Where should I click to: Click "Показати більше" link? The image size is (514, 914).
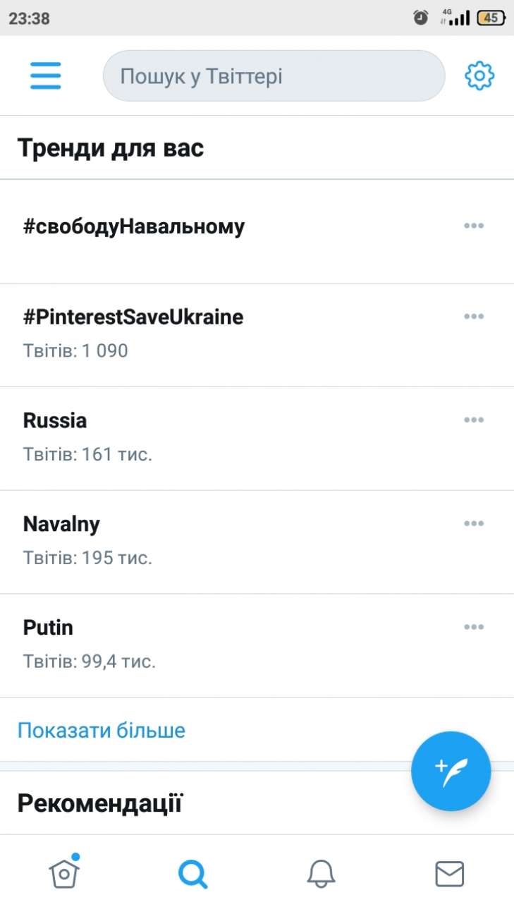pos(102,730)
